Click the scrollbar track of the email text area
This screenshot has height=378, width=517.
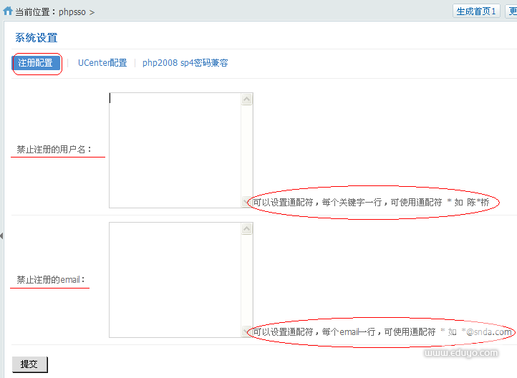(x=247, y=279)
